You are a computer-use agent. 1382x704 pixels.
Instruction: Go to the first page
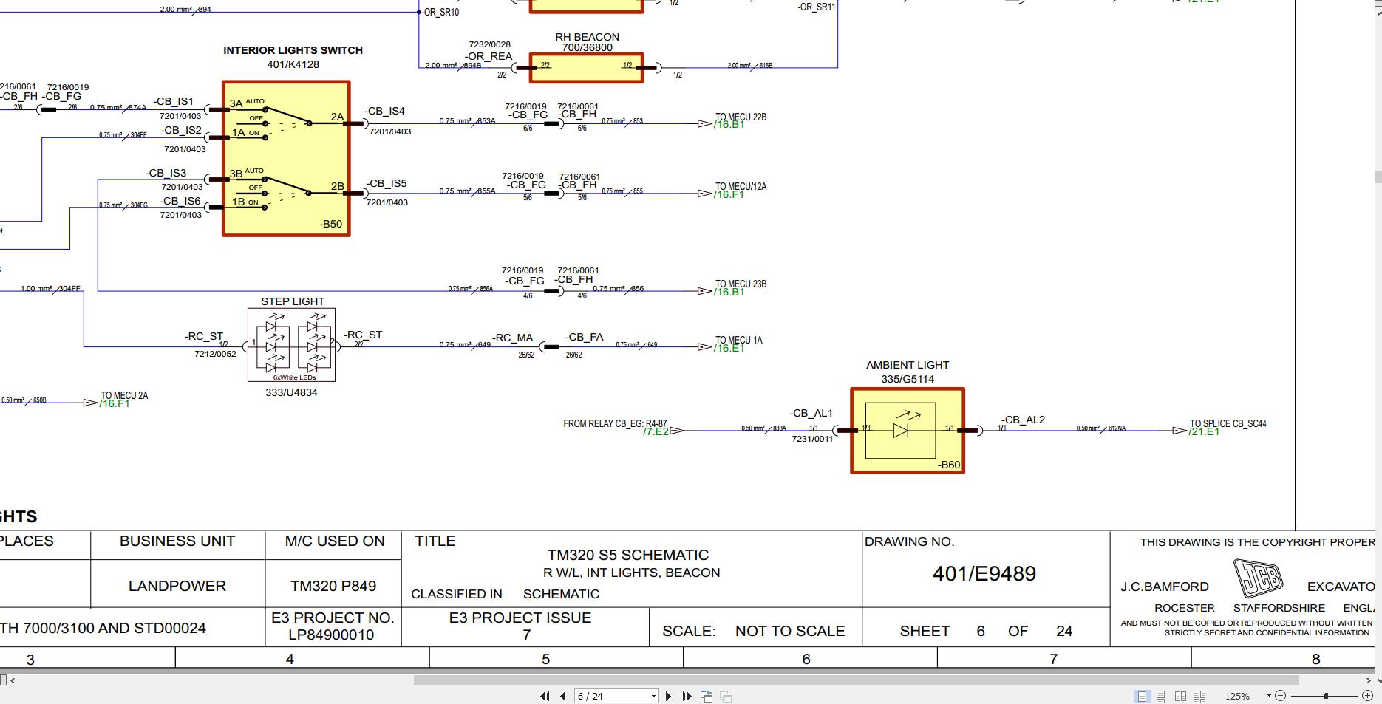pyautogui.click(x=545, y=696)
